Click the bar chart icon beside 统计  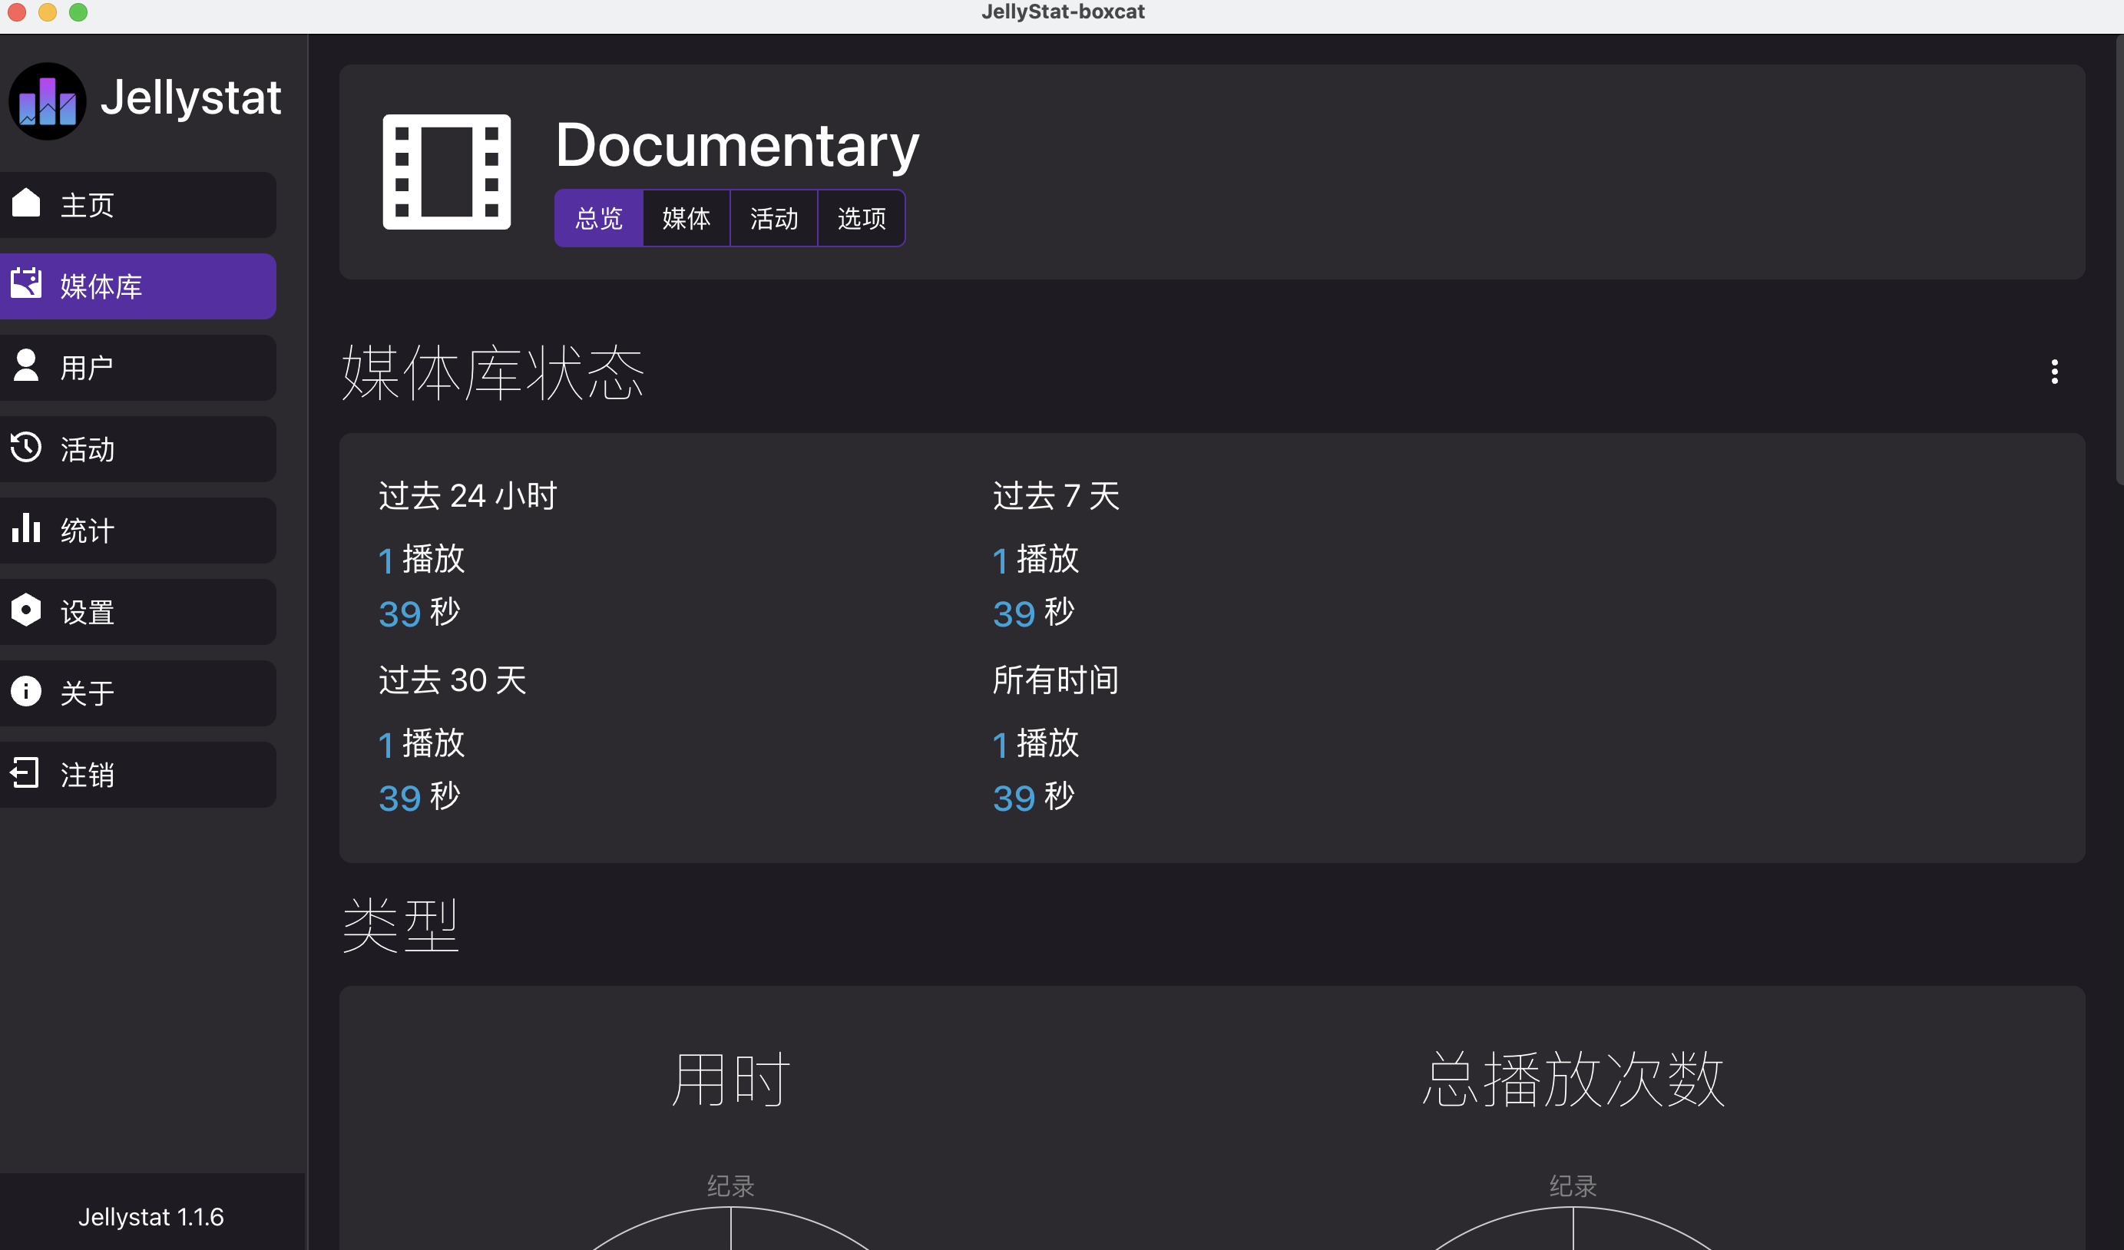26,527
